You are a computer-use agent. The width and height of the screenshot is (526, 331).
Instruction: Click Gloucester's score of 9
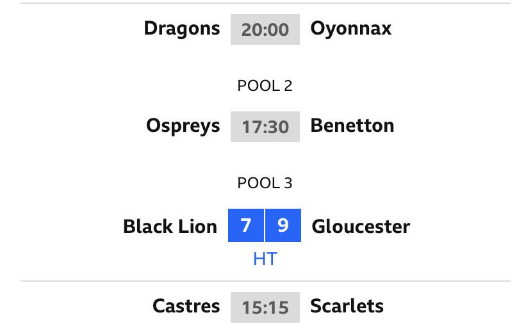283,225
